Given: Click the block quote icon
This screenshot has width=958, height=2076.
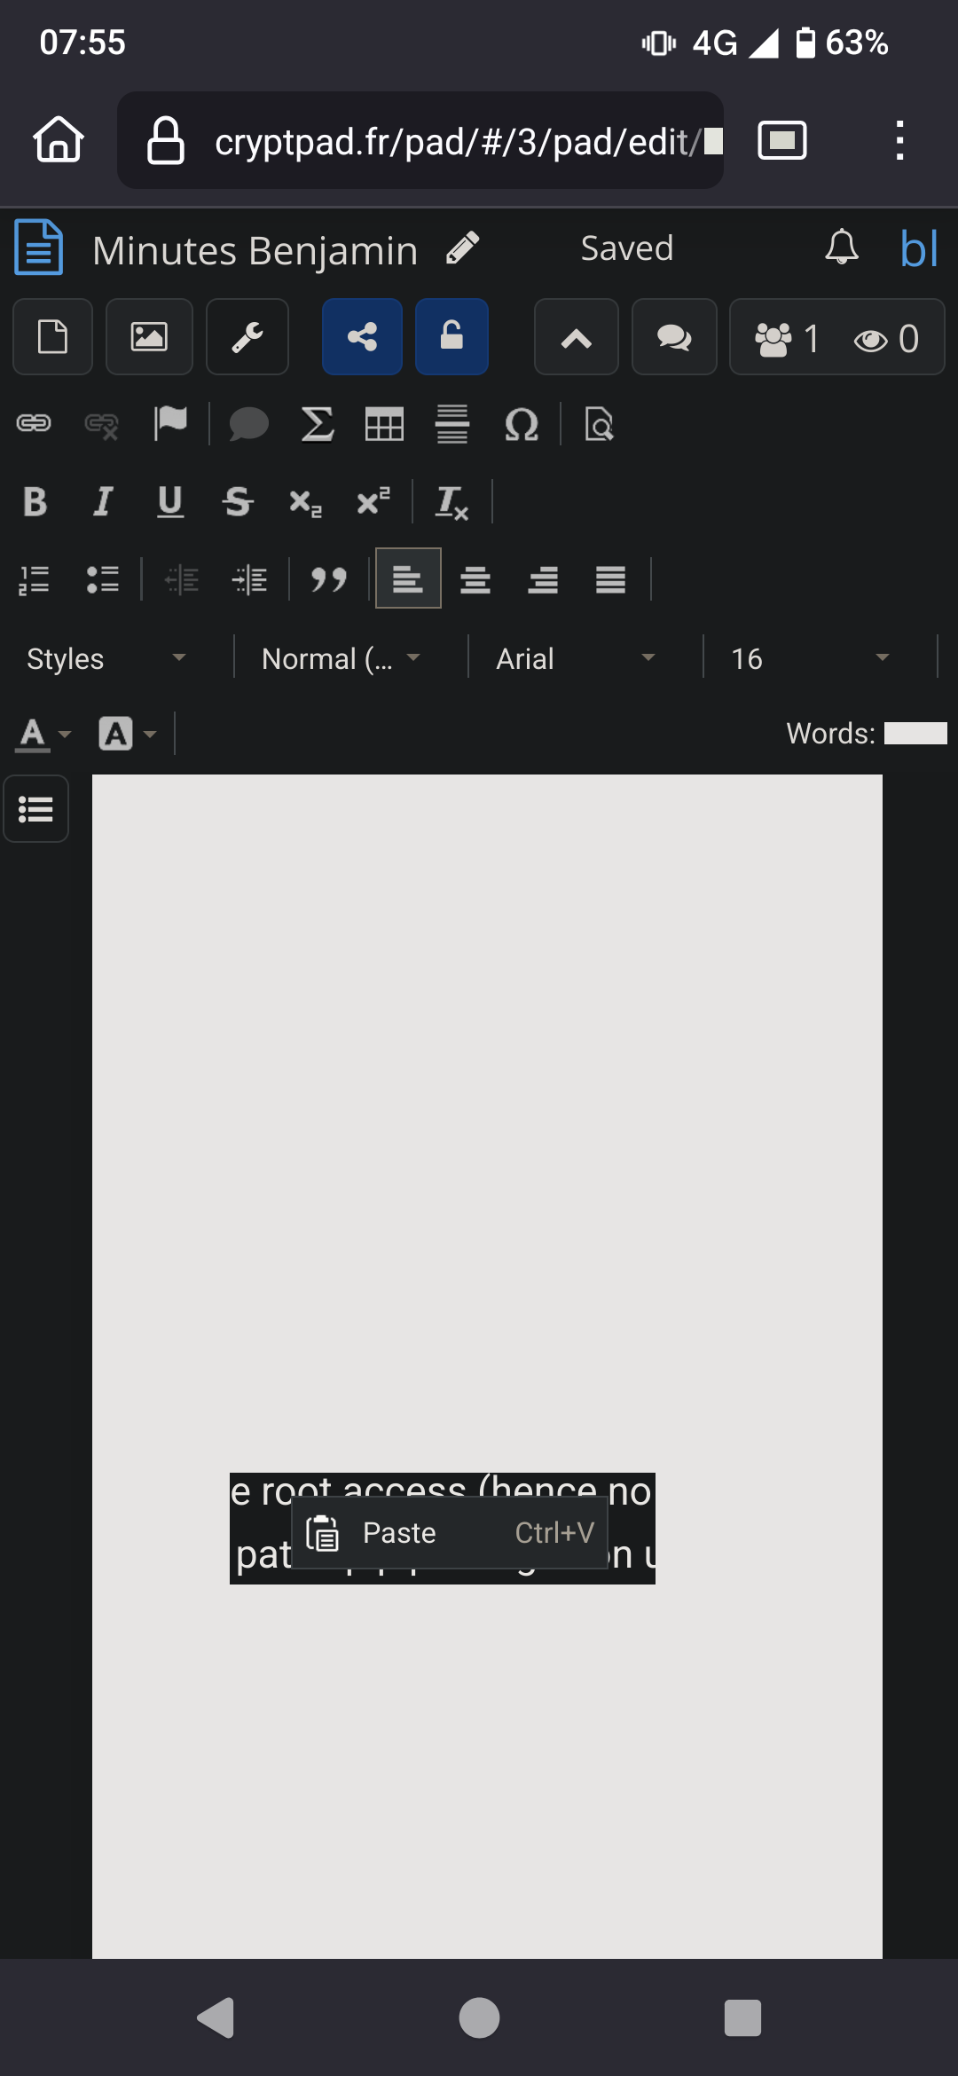Looking at the screenshot, I should (328, 580).
